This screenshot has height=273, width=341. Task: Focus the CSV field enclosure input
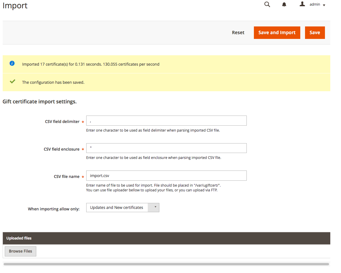[x=166, y=148]
